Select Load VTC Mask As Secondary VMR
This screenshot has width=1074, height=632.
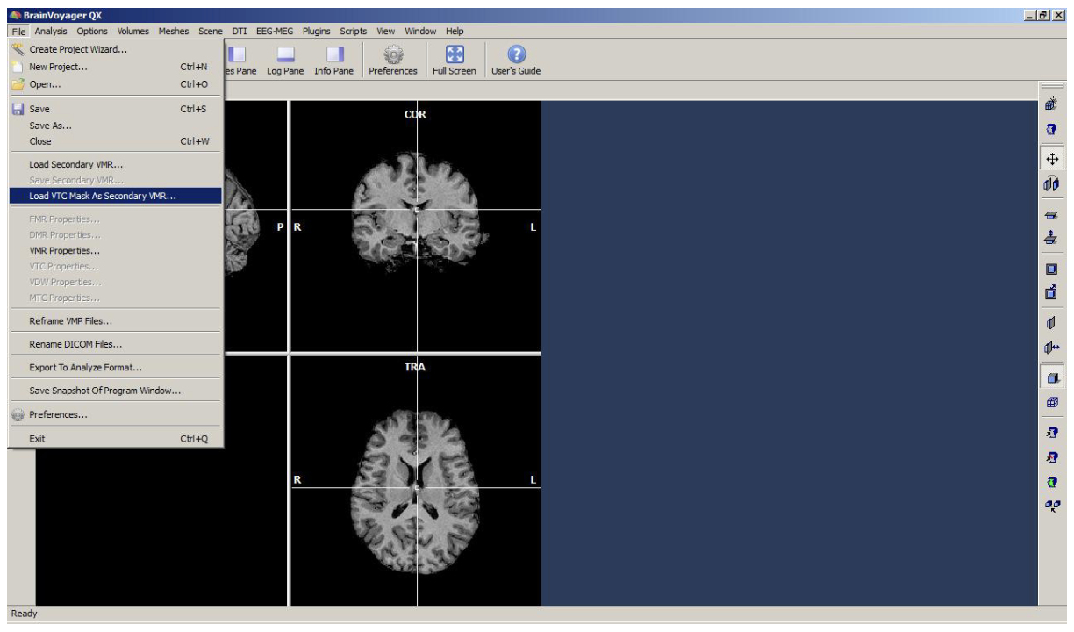point(116,196)
